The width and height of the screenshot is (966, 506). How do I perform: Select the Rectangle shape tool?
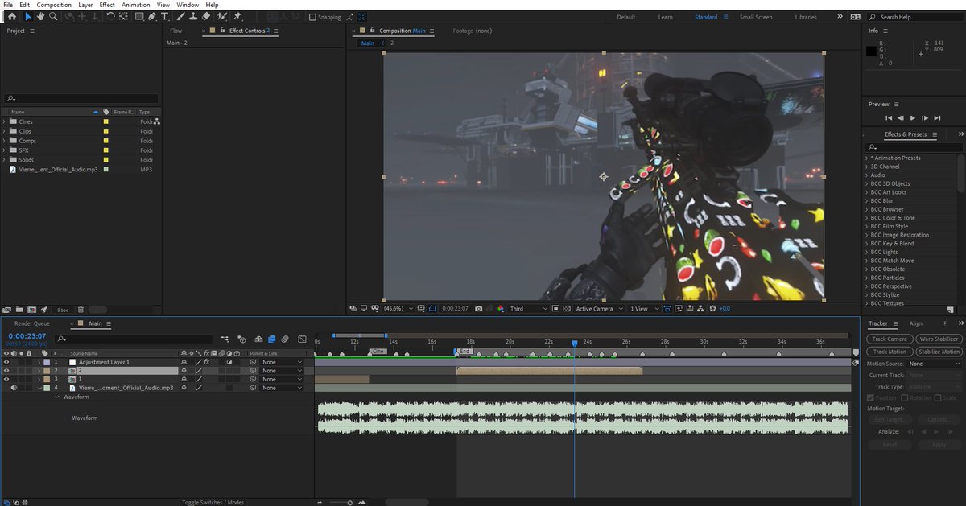click(139, 16)
